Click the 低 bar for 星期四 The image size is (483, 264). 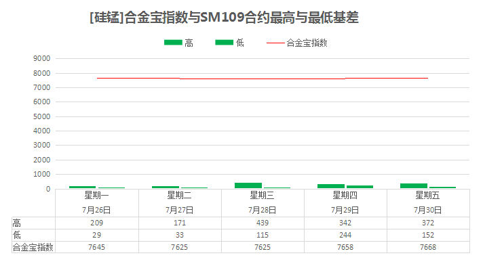(360, 187)
